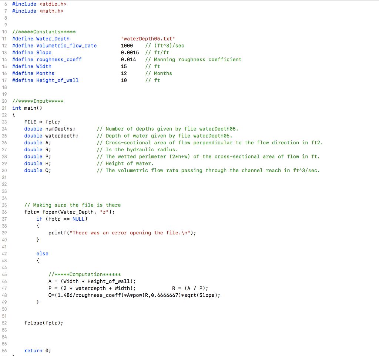
Task: Select the //*****Constants***** comment
Action: [x=44, y=32]
